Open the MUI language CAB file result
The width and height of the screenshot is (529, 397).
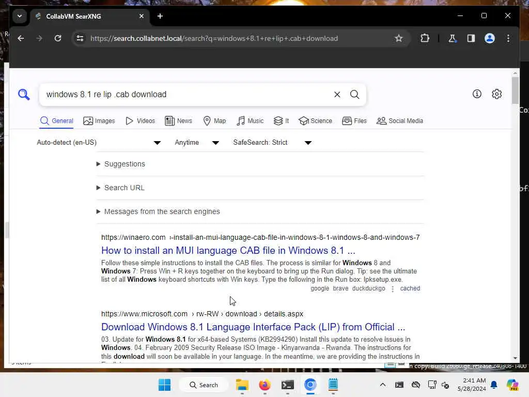(x=228, y=251)
